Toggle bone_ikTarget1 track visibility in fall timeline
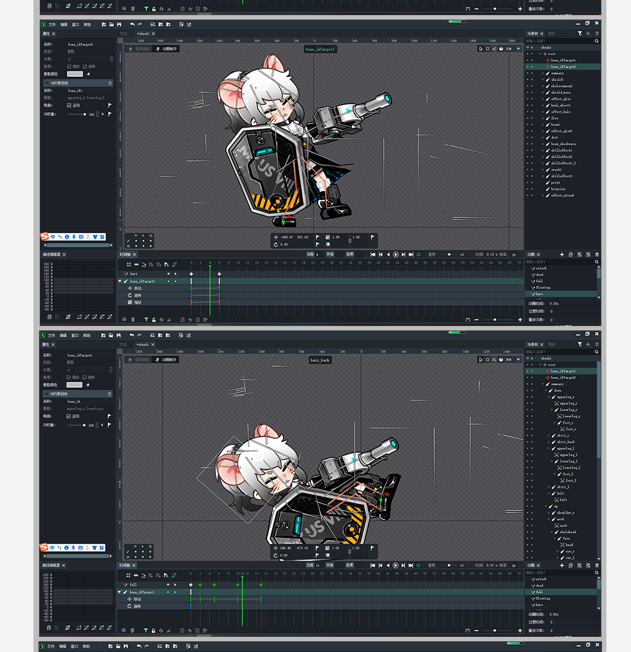Screen dimensions: 631x652 tap(168, 592)
